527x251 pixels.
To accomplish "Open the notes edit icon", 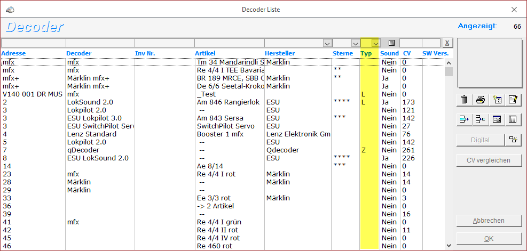I will click(x=513, y=100).
